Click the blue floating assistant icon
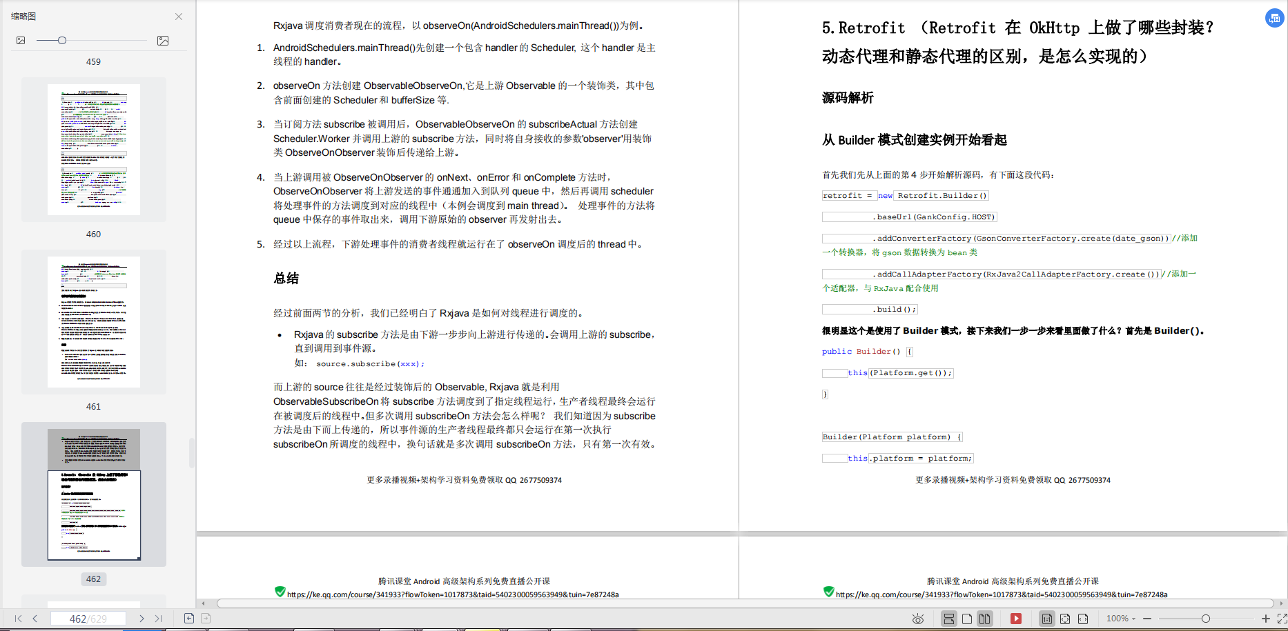Screen dimensions: 1288x631 pyautogui.click(x=1274, y=19)
